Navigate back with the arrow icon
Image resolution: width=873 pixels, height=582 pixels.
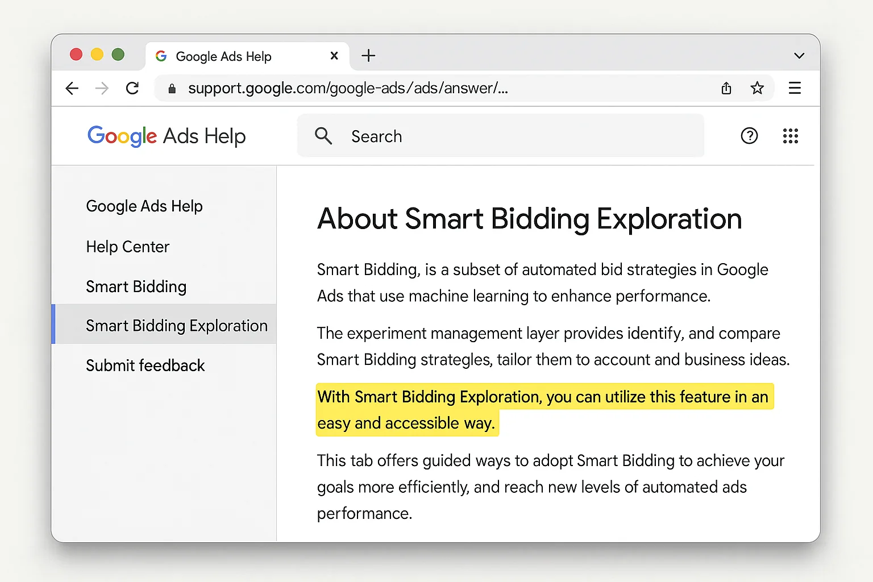coord(72,88)
